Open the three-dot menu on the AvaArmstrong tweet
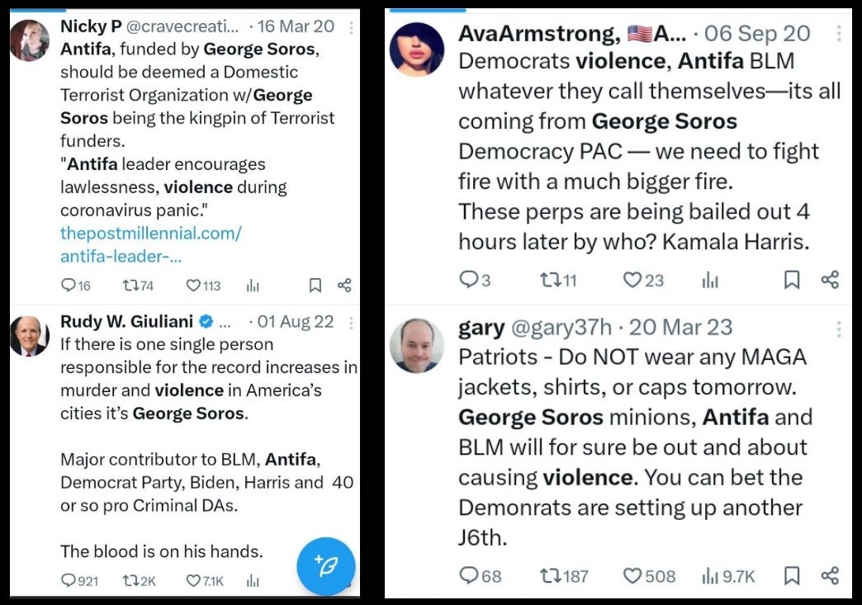Image resolution: width=862 pixels, height=605 pixels. (839, 34)
